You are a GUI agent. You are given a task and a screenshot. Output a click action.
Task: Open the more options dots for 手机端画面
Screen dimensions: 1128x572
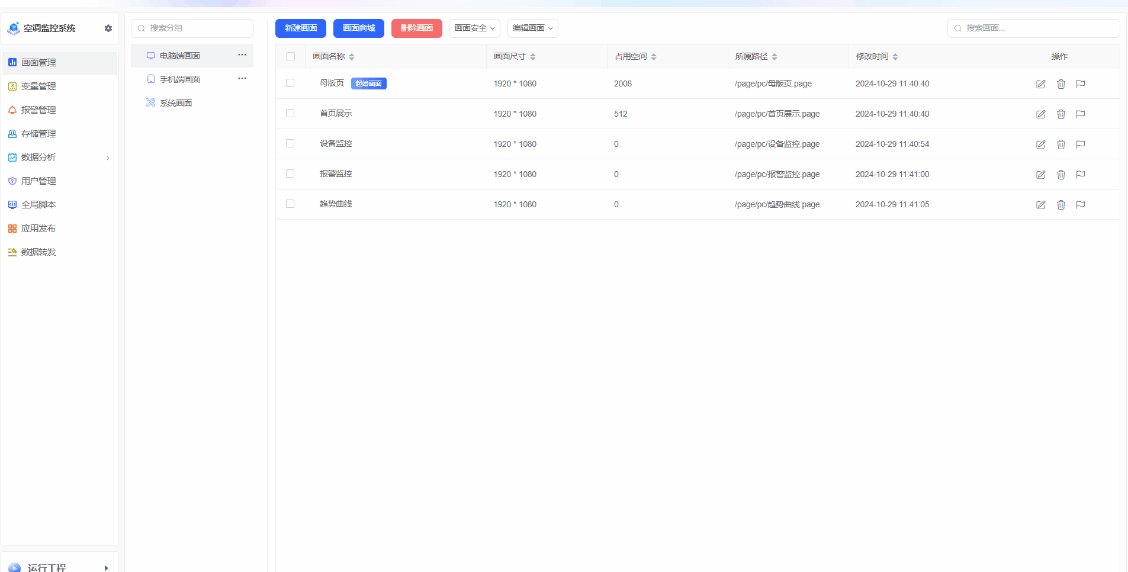(x=242, y=79)
